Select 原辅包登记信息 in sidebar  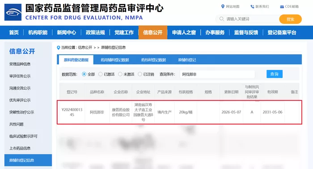point(28,160)
